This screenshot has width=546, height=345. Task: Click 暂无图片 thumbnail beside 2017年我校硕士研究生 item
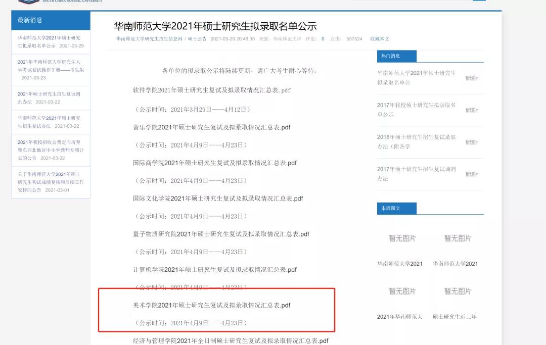click(472, 110)
